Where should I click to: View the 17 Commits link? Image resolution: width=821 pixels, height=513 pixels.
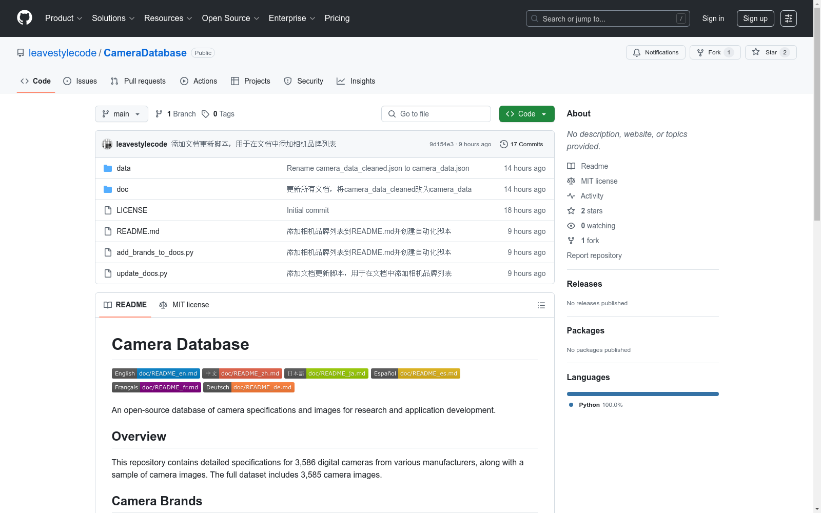point(521,144)
